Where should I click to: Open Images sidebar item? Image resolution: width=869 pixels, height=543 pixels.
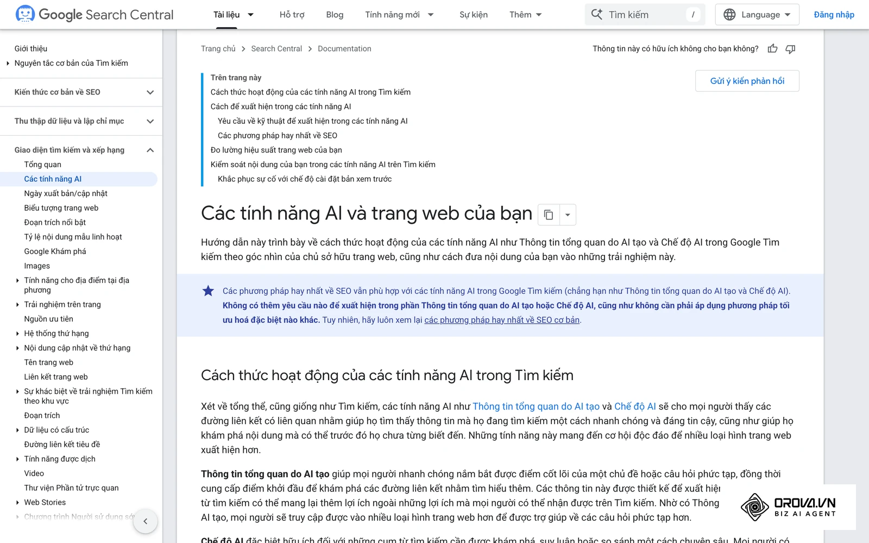point(37,266)
